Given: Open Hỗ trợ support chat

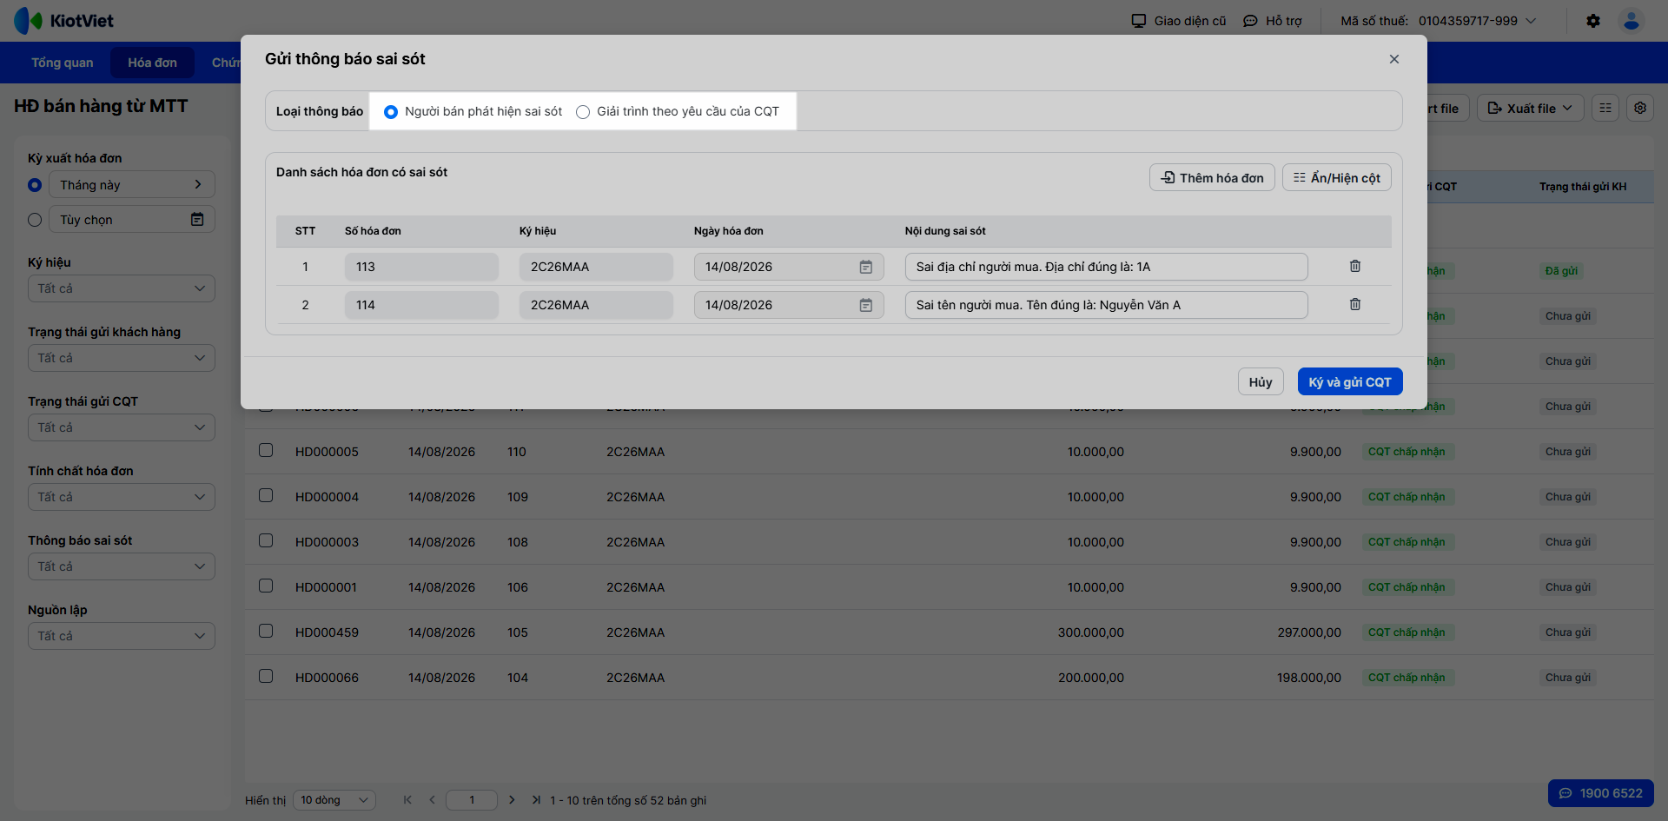Looking at the screenshot, I should pos(1273,21).
